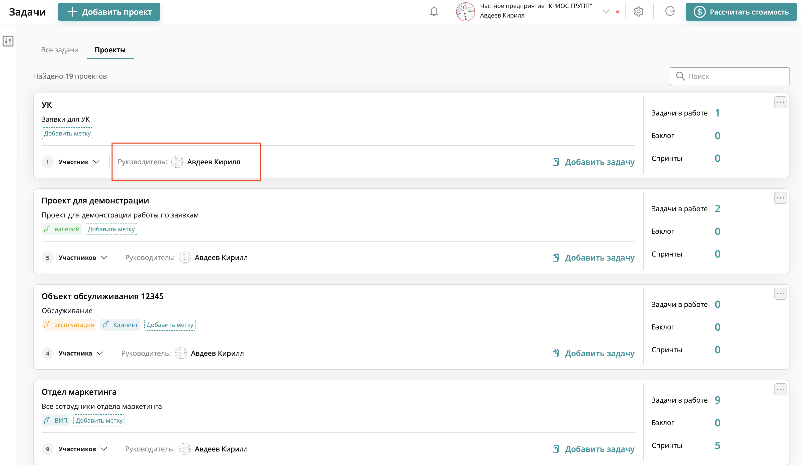The image size is (801, 465).
Task: Expand the 1 Участник list in УК
Action: (96, 162)
